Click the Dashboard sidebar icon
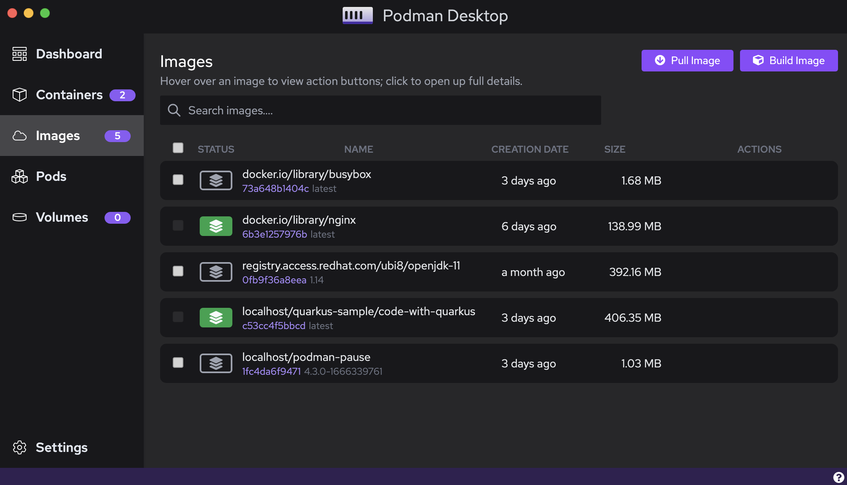 [x=20, y=54]
